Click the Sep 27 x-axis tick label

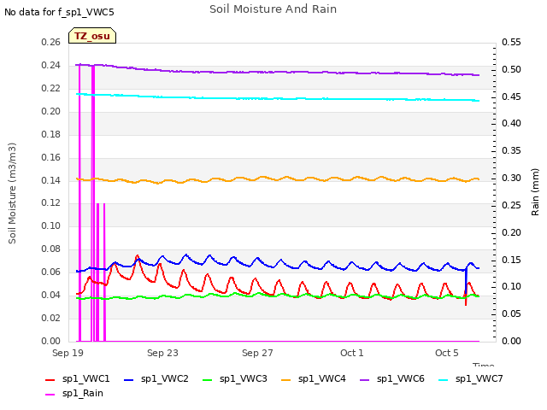[257, 353]
